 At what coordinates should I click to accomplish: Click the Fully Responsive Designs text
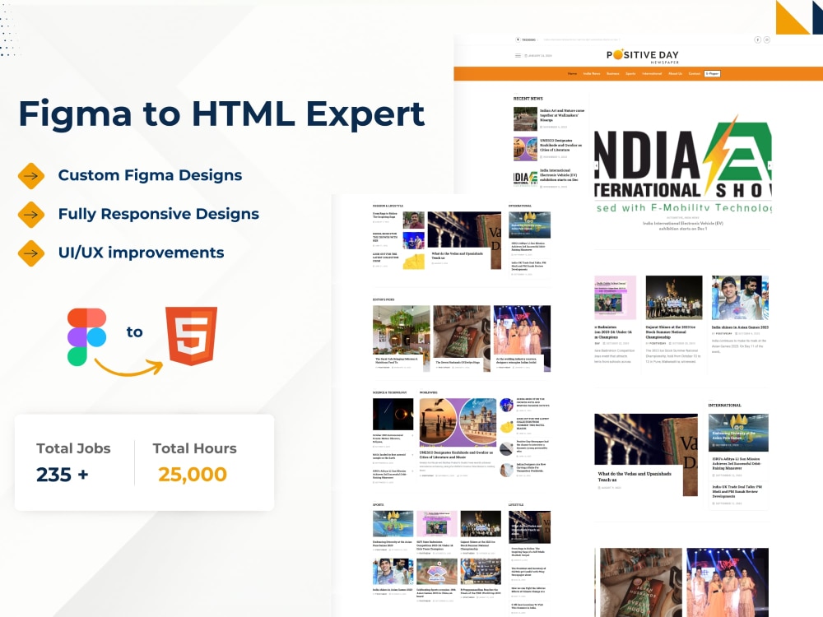tap(159, 214)
